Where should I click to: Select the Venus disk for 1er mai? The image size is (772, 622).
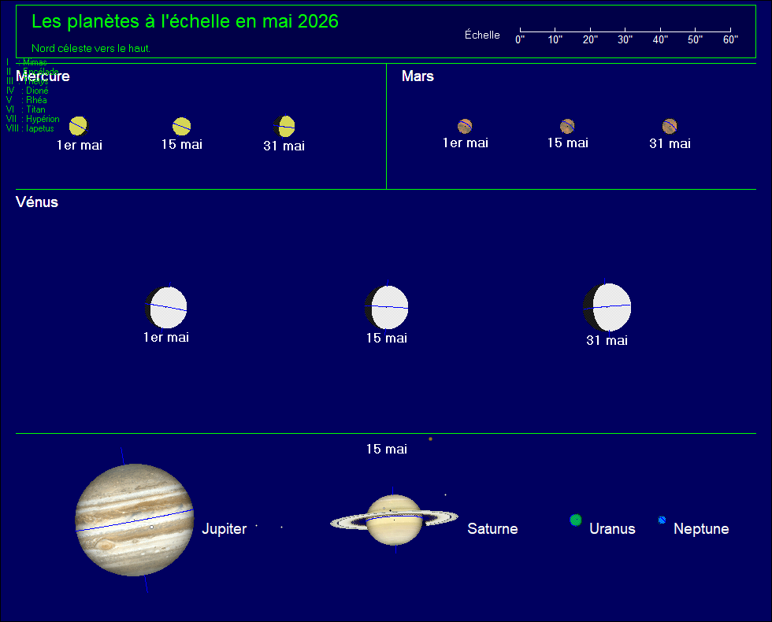[x=166, y=308]
